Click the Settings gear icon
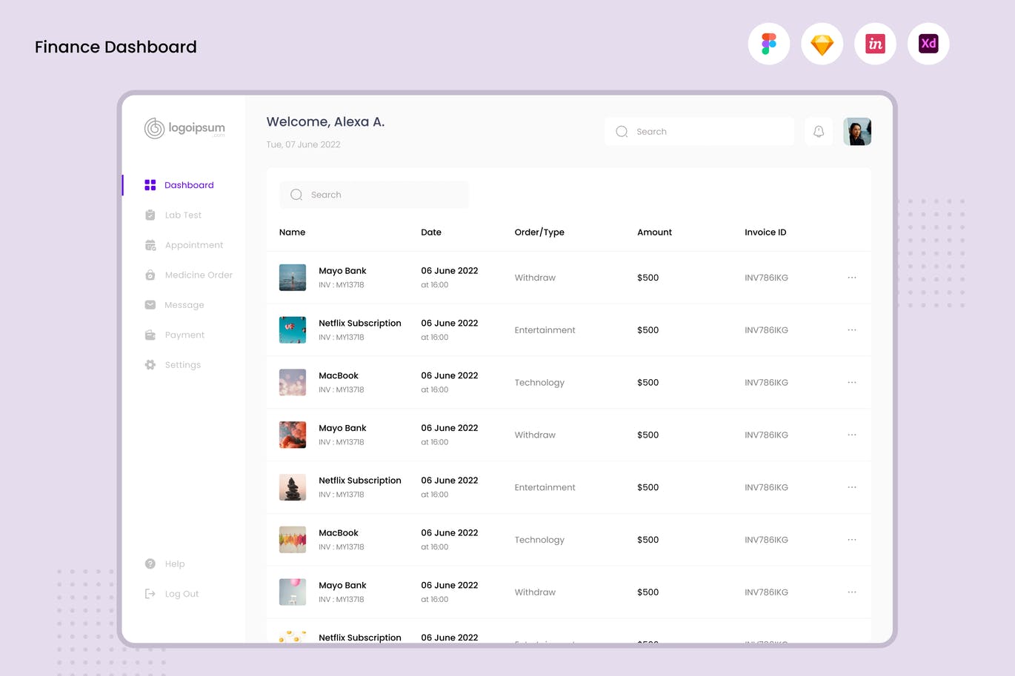The height and width of the screenshot is (676, 1015). [150, 365]
